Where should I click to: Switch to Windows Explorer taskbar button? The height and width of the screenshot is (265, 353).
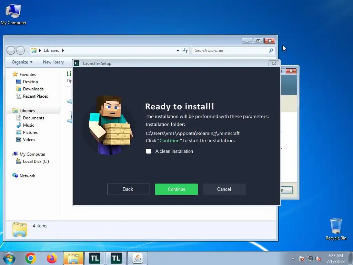pos(73,258)
